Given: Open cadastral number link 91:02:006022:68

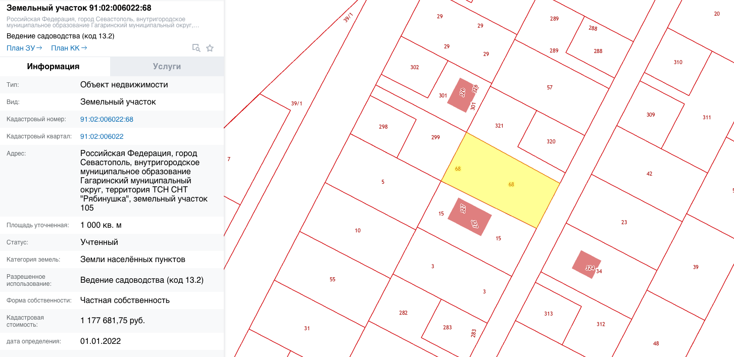Looking at the screenshot, I should point(107,119).
